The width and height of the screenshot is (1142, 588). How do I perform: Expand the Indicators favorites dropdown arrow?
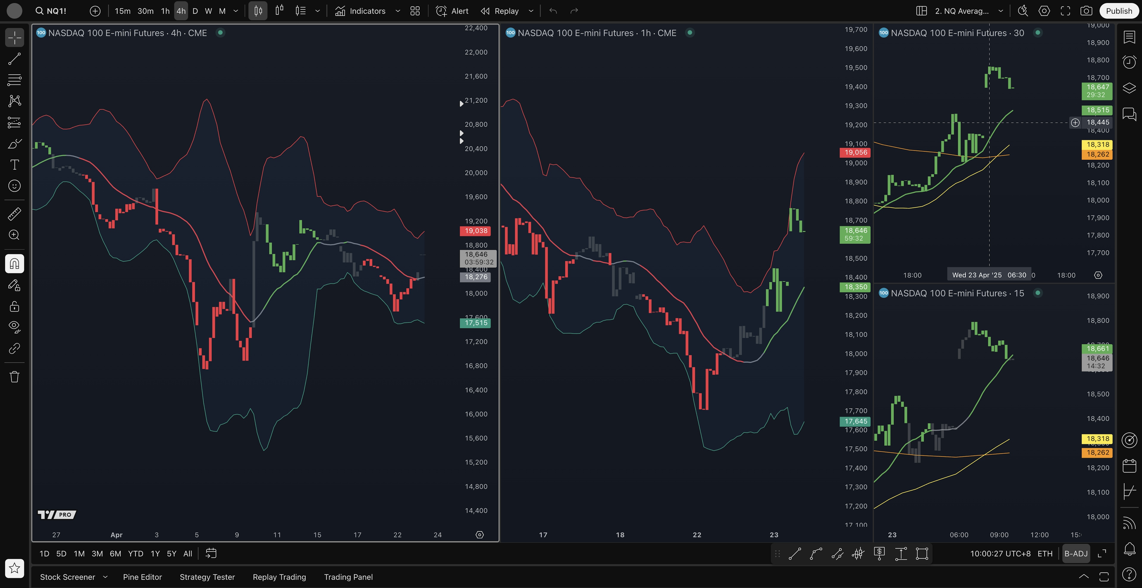(398, 11)
